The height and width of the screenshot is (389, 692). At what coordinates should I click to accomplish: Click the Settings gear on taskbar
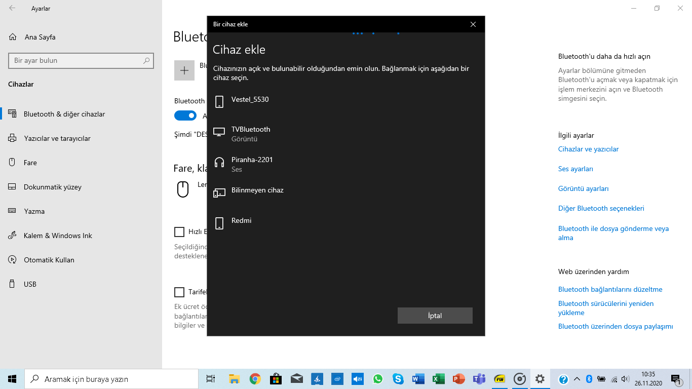(540, 379)
